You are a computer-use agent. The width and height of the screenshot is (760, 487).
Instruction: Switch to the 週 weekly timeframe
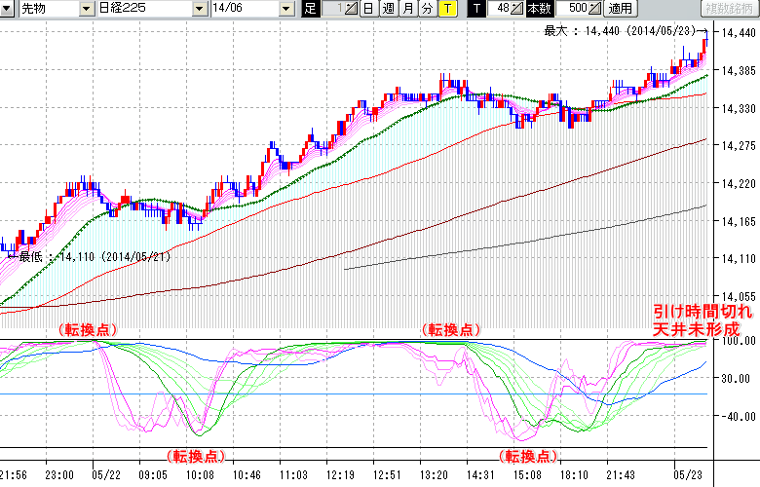388,9
